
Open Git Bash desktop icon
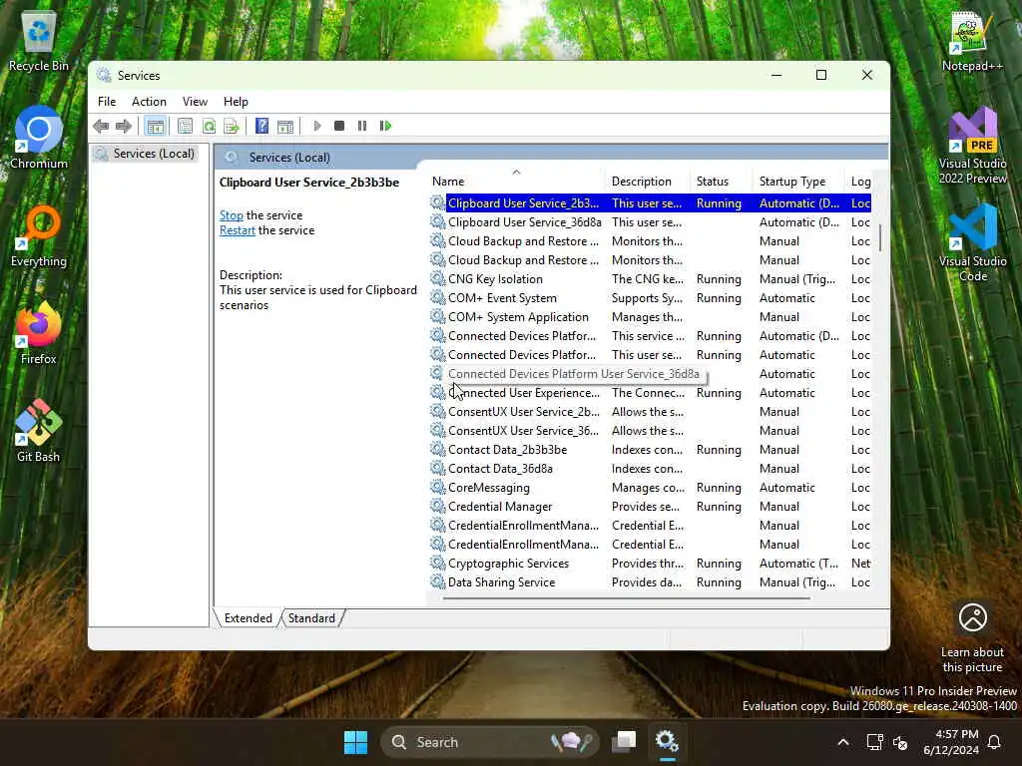click(39, 431)
